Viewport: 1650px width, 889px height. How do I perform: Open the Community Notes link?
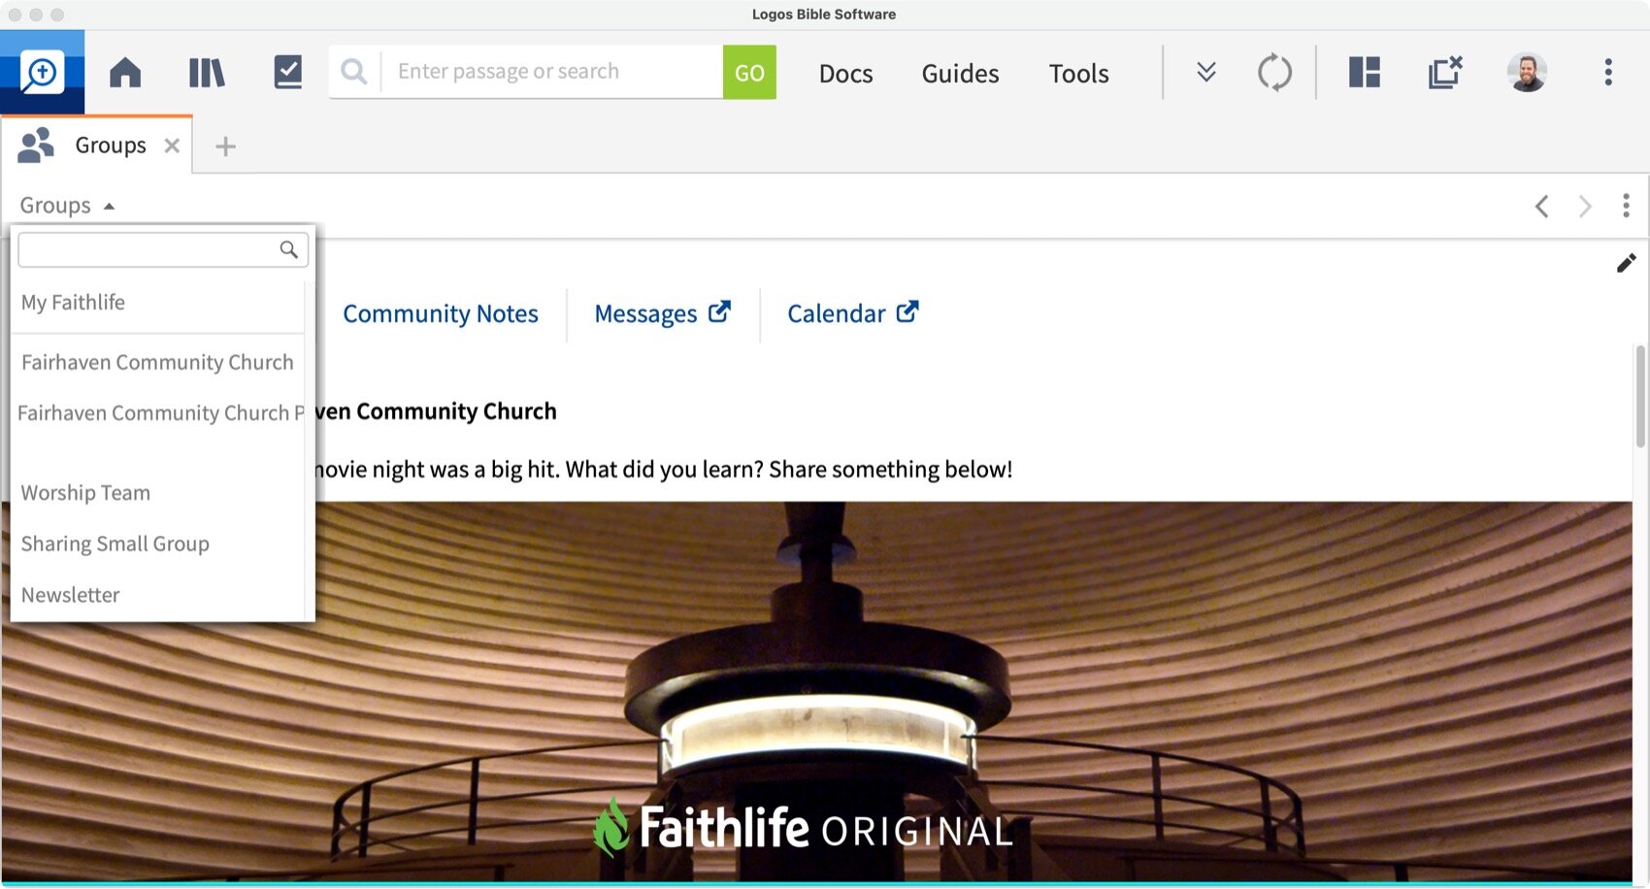click(440, 313)
